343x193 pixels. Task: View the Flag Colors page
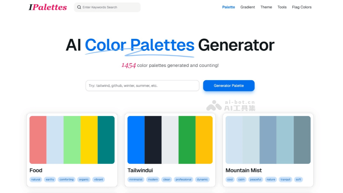(x=302, y=7)
